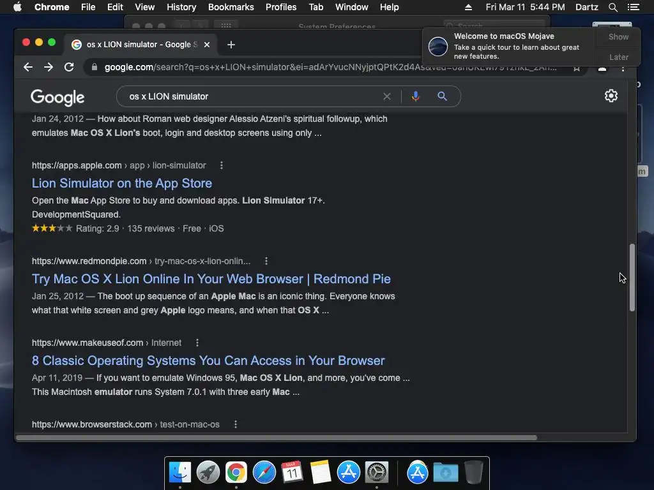
Task: Open the Help menu
Action: pyautogui.click(x=389, y=7)
